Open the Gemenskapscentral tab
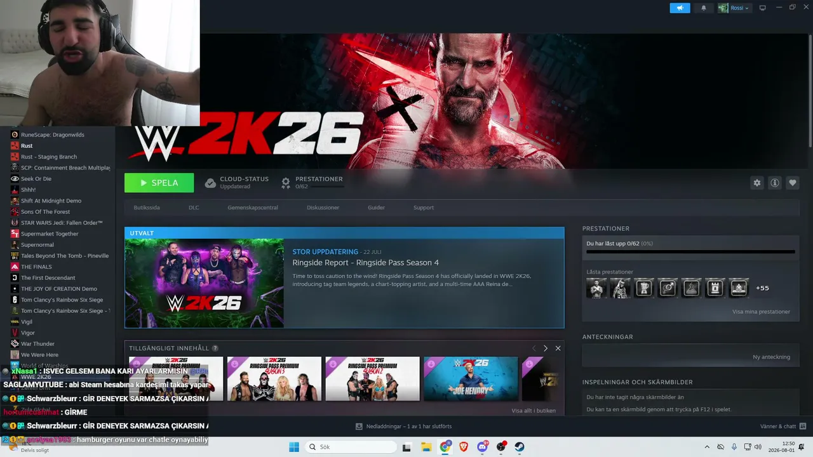The height and width of the screenshot is (457, 813). coord(253,208)
